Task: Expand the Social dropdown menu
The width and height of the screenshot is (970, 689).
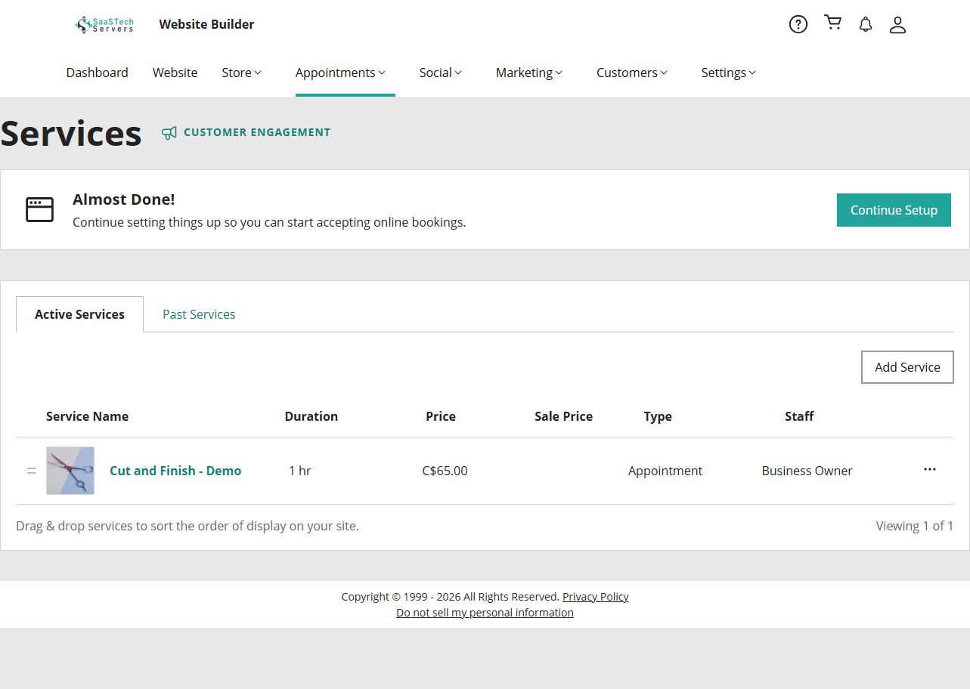Action: click(x=441, y=73)
